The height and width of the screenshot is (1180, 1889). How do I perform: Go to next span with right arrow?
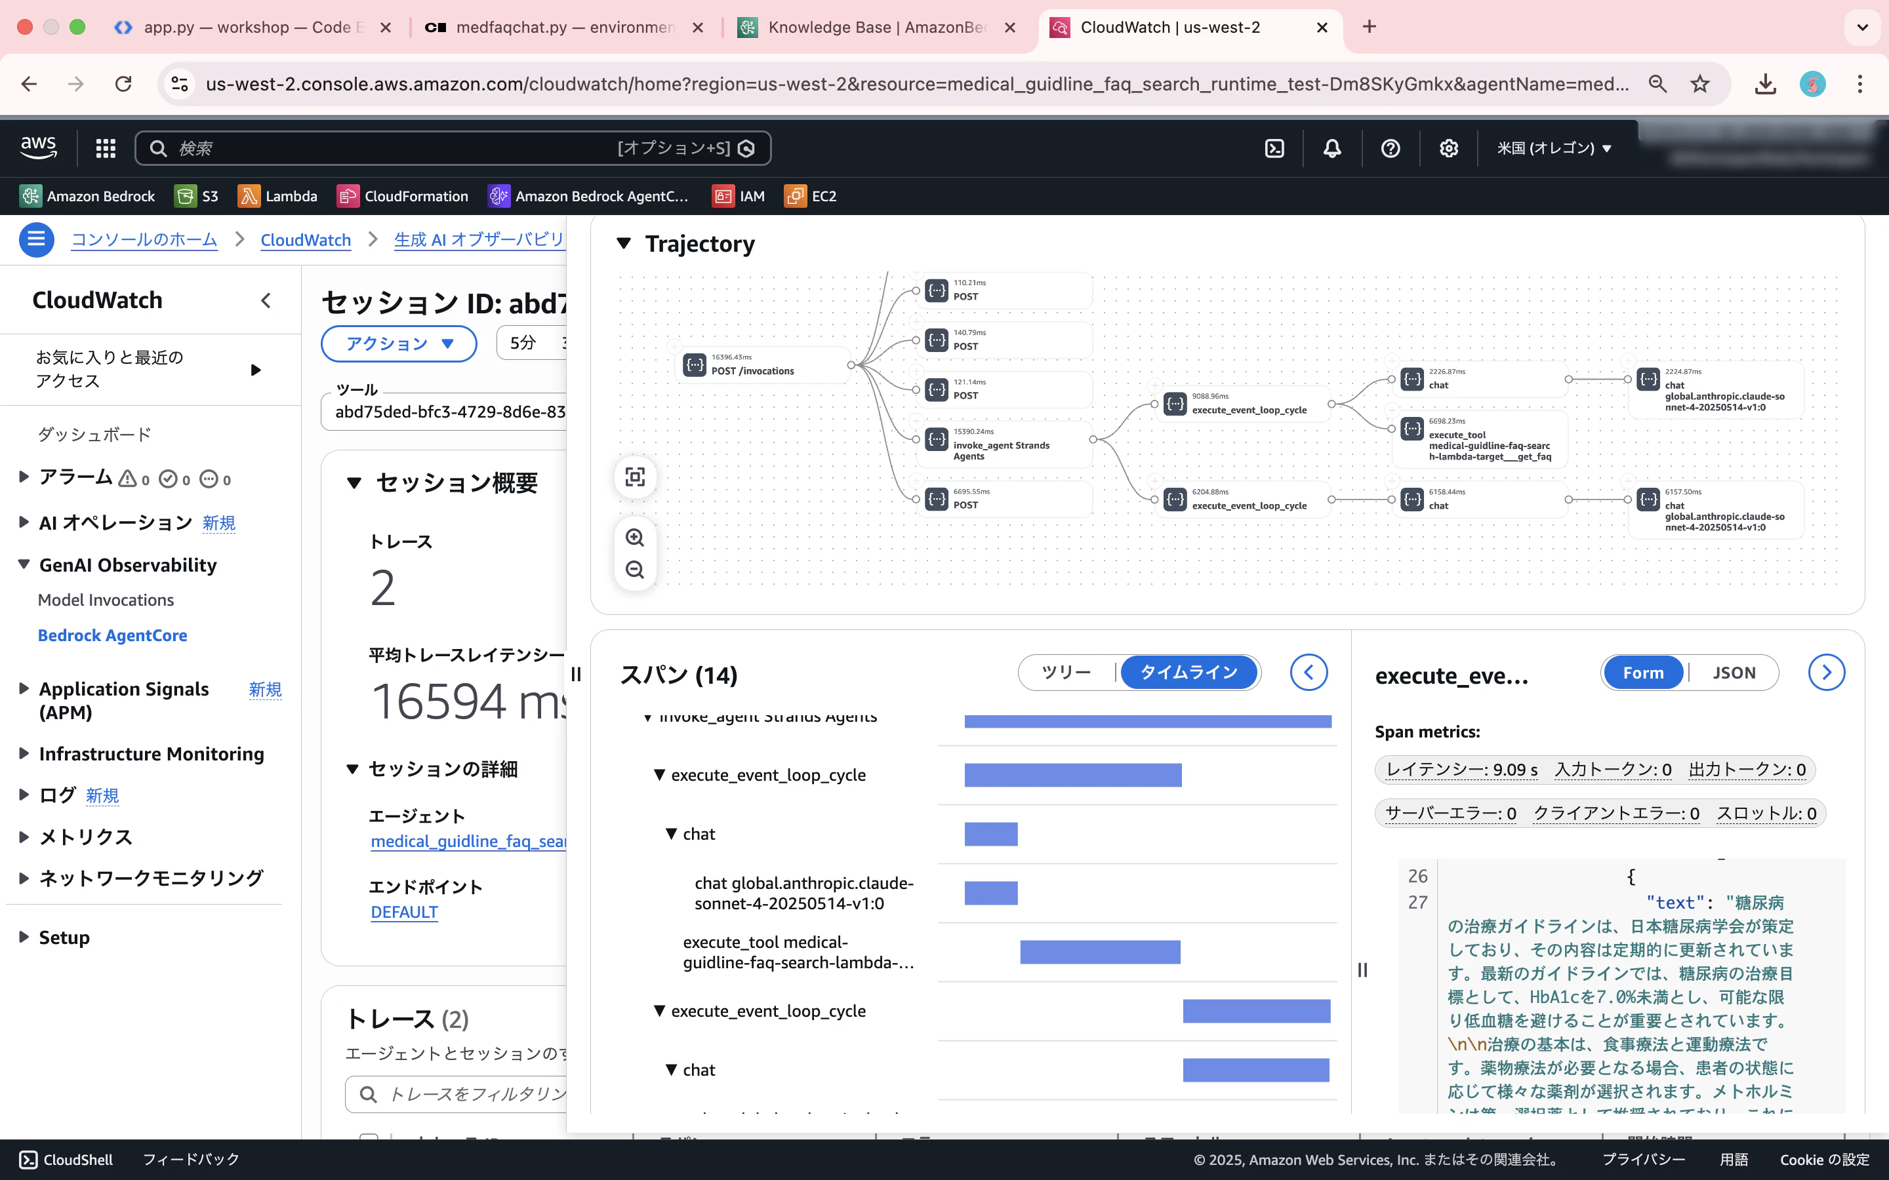(x=1826, y=672)
